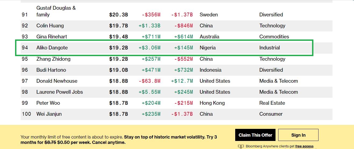Click Peter Woo's name

click(x=48, y=103)
